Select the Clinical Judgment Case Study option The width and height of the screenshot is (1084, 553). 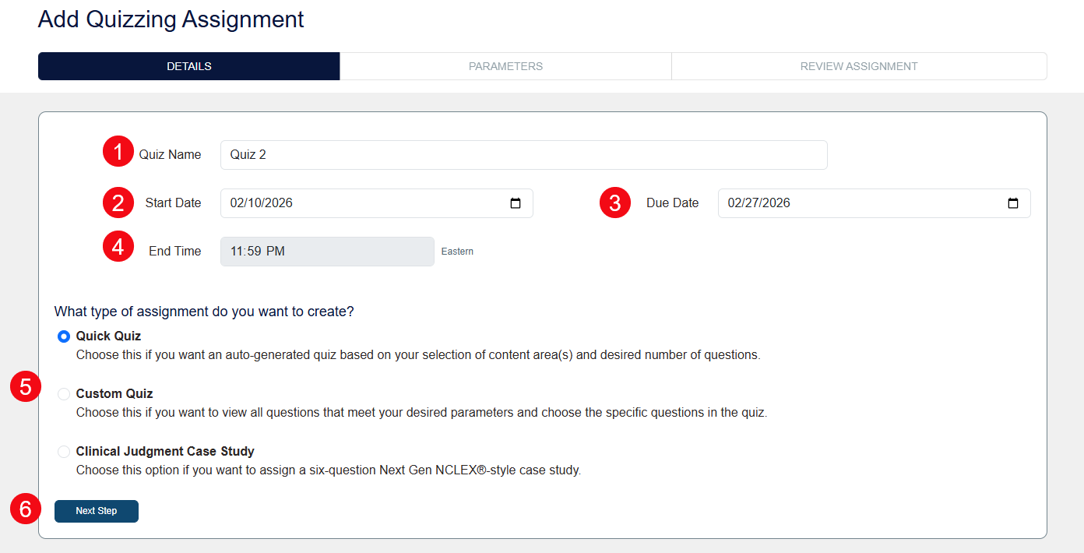pos(63,451)
